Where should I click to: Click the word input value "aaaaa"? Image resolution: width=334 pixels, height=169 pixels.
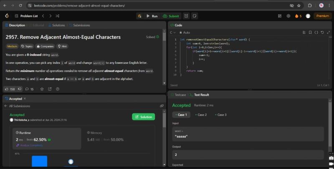click(x=181, y=136)
